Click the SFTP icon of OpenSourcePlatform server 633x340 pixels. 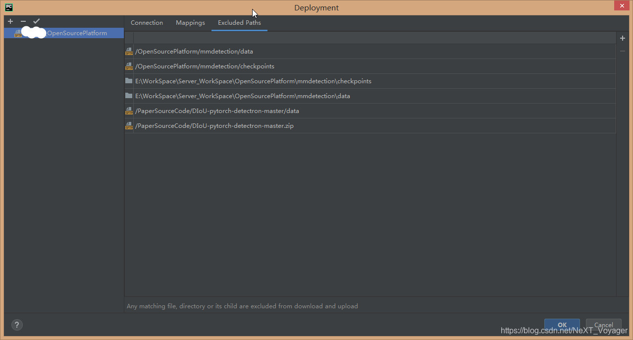click(x=18, y=33)
